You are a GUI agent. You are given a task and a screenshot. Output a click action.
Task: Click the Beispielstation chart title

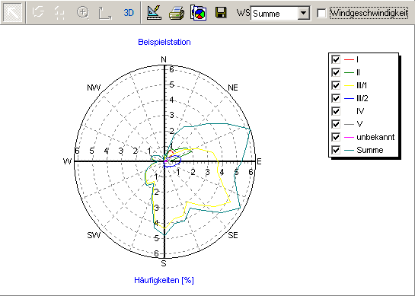tap(164, 42)
